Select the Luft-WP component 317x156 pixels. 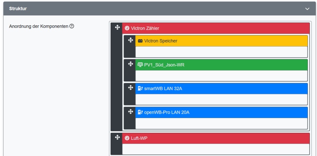coord(216,138)
